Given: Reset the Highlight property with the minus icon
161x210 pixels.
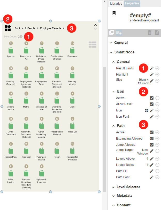Looking at the screenshot, I should (x=157, y=75).
